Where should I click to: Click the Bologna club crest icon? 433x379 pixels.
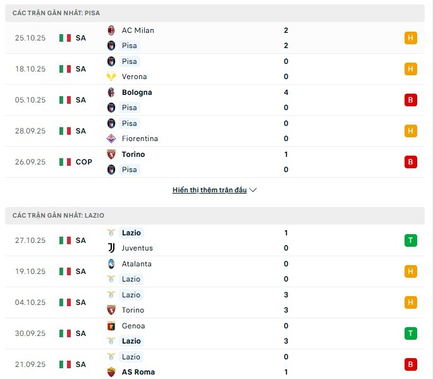click(x=112, y=92)
